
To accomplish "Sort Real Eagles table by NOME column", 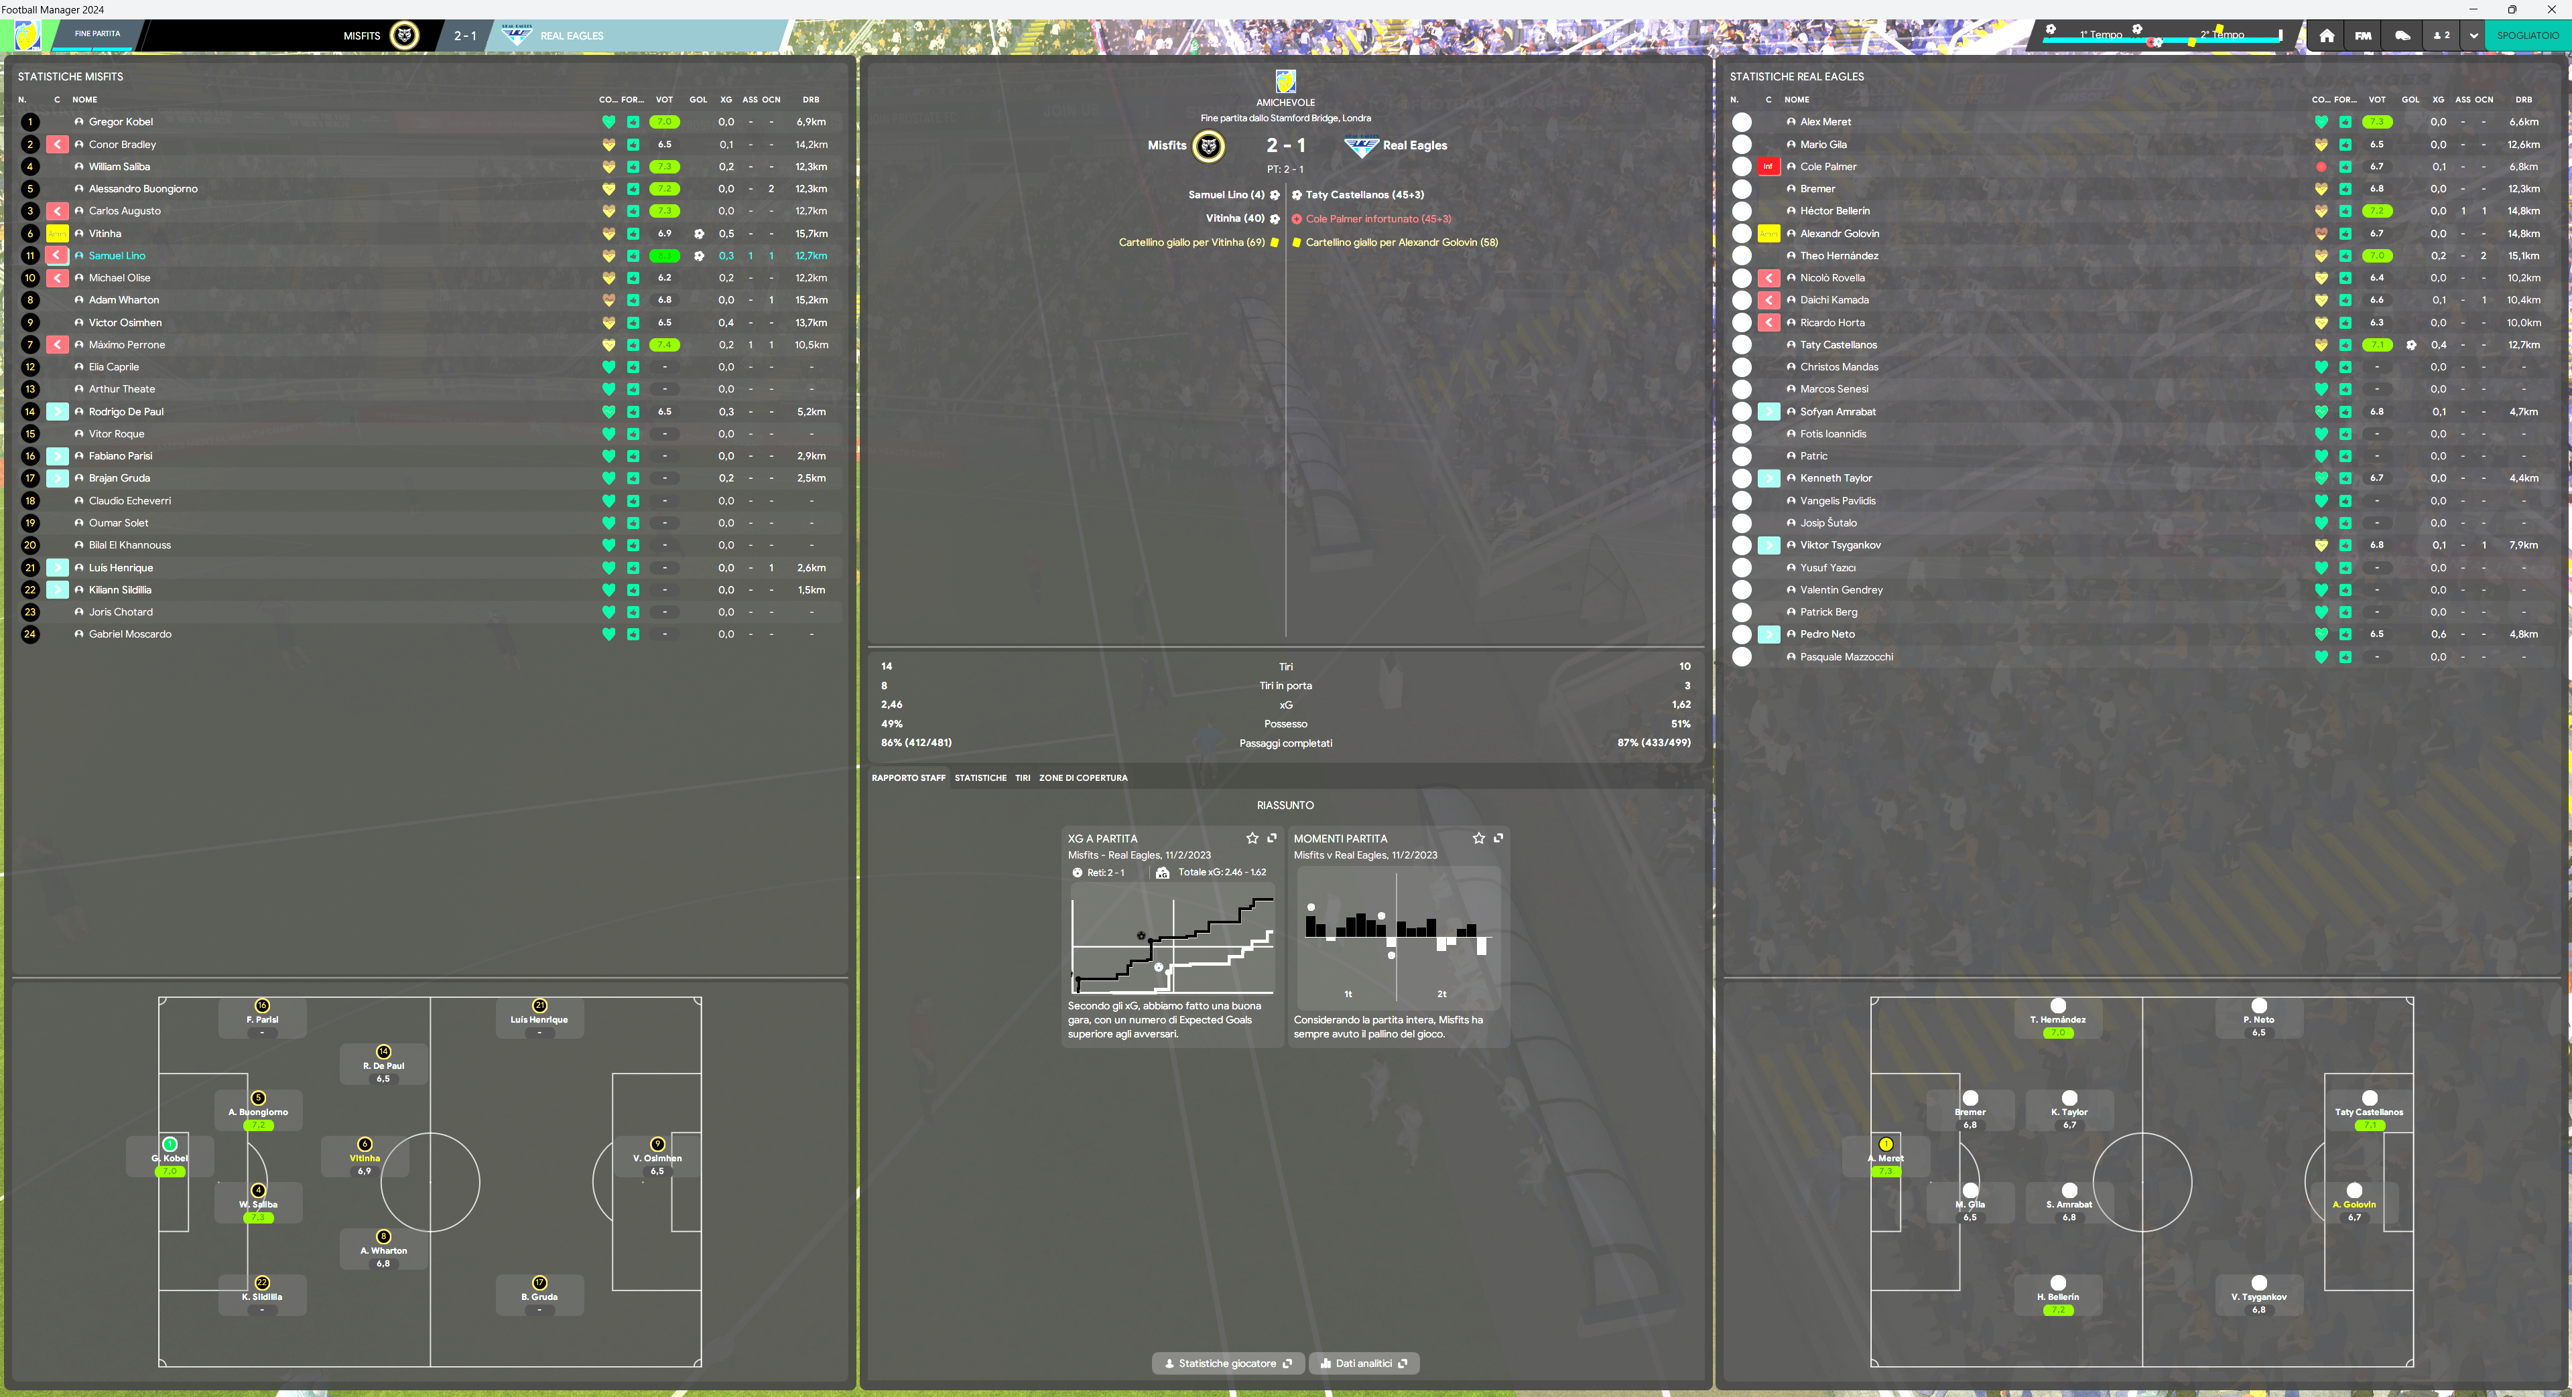I will 1797,100.
